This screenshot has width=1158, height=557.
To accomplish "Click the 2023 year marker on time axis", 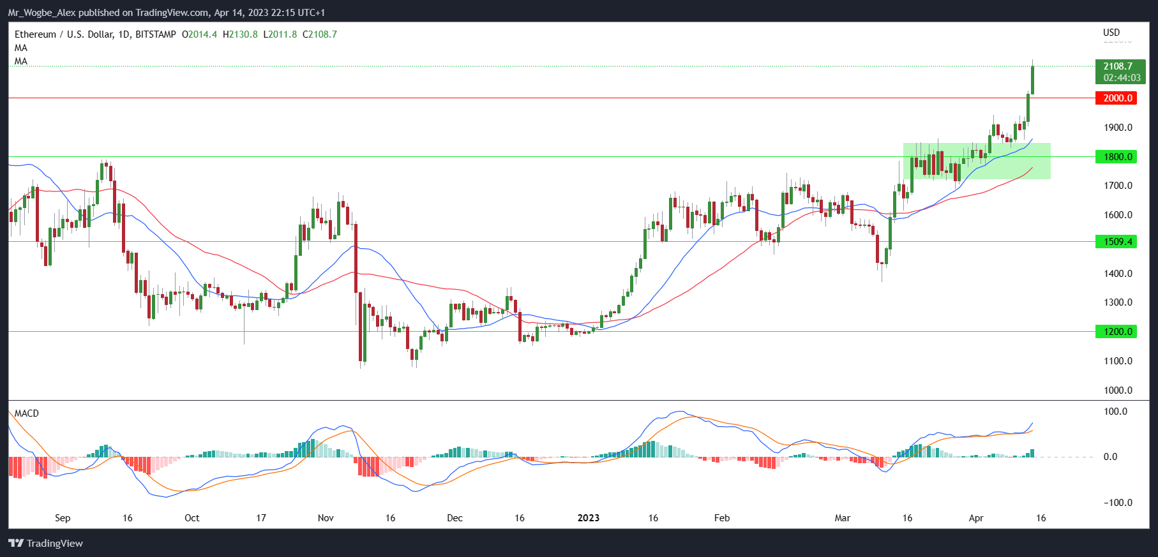I will (589, 518).
